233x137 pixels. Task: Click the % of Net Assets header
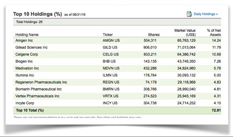[x=214, y=32]
